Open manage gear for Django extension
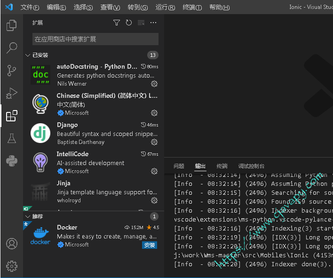Viewport: 333px width, 278px height. 154,142
